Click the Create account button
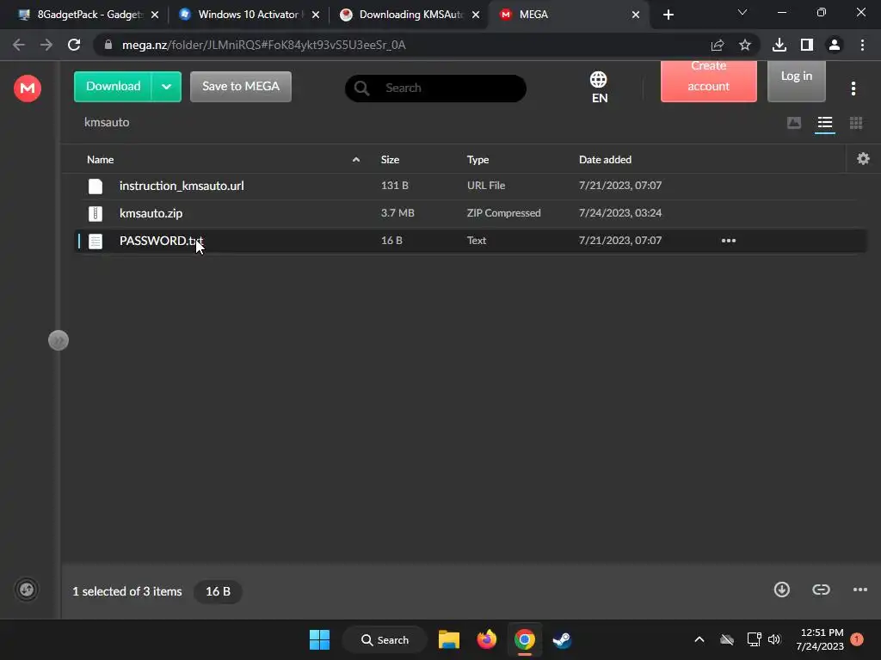Viewport: 881px width, 660px height. (709, 80)
